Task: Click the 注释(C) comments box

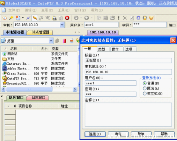Action: point(128,115)
